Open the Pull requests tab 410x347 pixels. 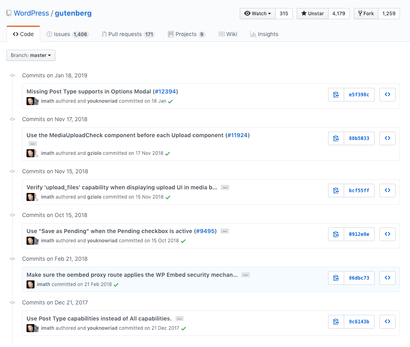(128, 34)
